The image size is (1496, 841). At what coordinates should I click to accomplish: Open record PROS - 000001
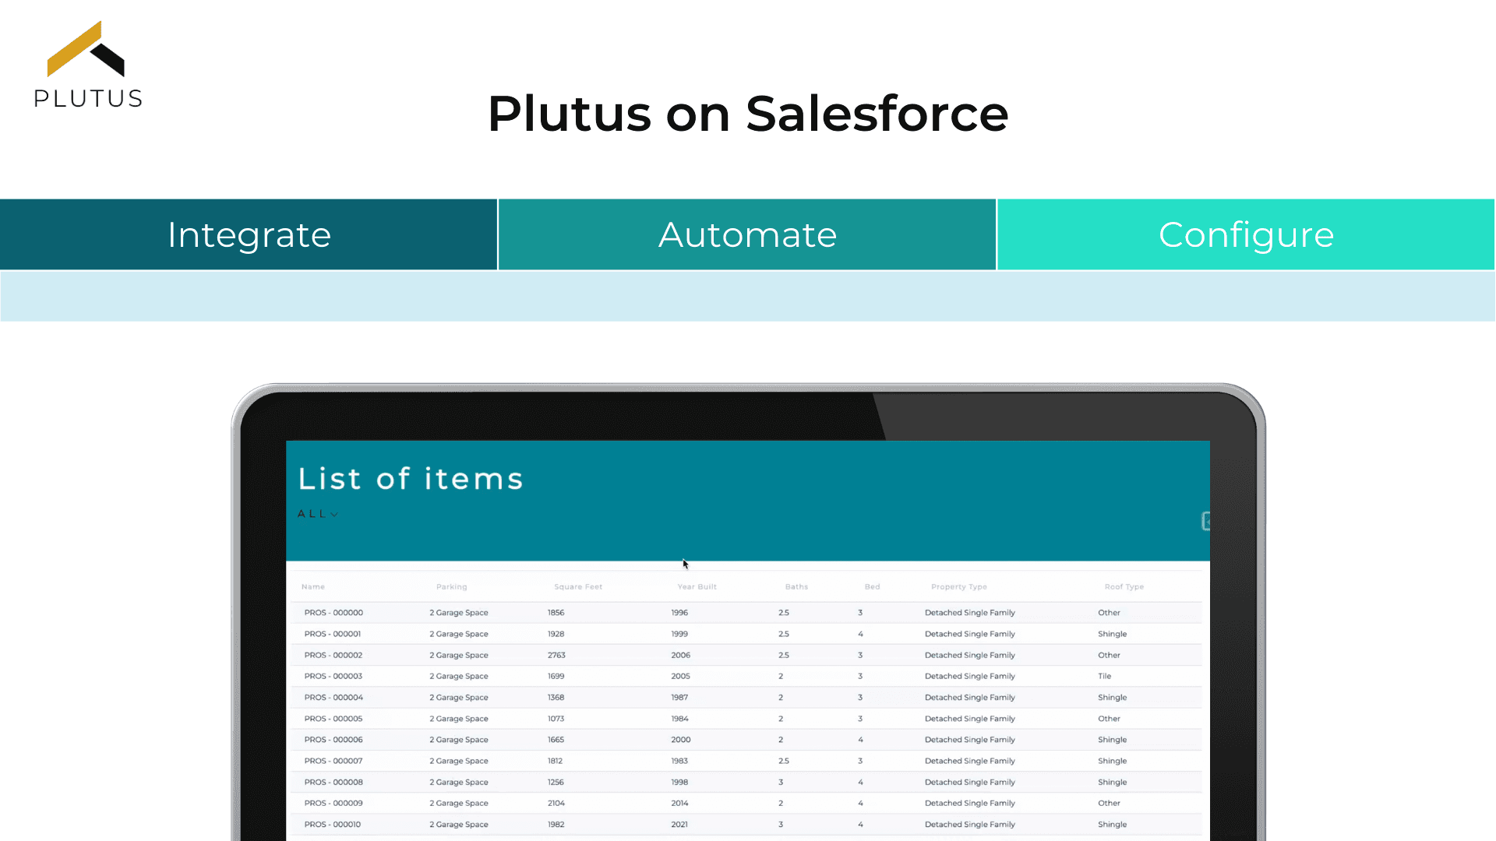pos(333,634)
